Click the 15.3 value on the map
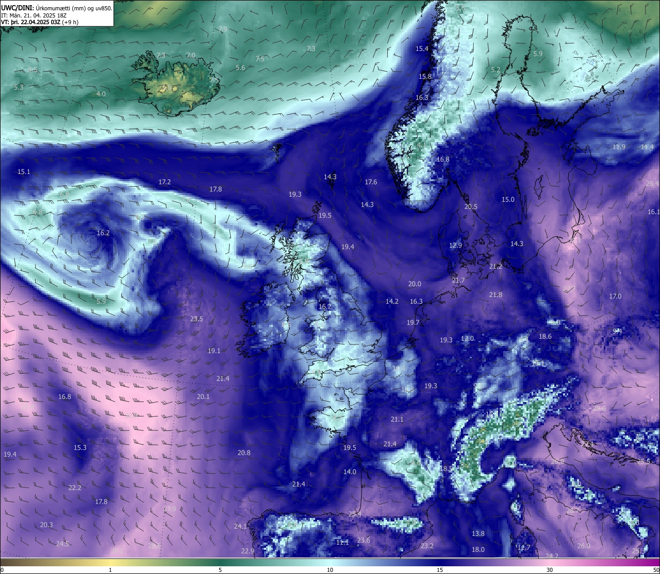The image size is (660, 574). 80,448
